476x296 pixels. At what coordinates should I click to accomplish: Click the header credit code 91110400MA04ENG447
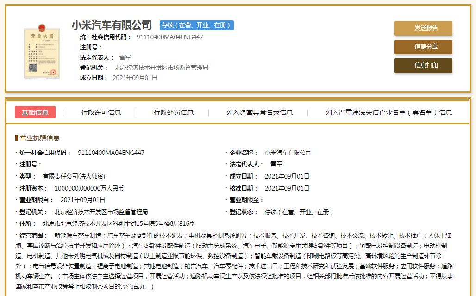169,37
